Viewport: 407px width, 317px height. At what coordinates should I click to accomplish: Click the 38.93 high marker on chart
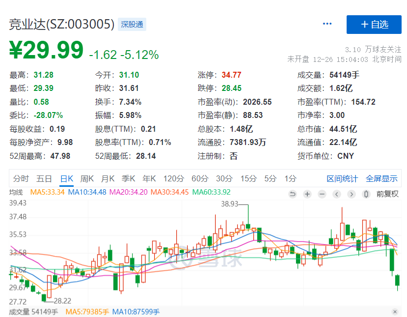229,204
